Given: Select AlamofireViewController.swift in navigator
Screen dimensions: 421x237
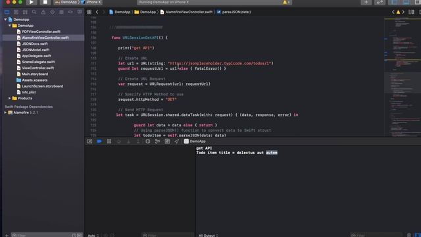Looking at the screenshot, I should pyautogui.click(x=43, y=38).
